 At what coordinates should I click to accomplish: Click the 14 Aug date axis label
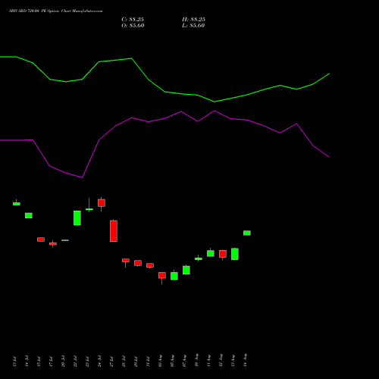(245, 360)
